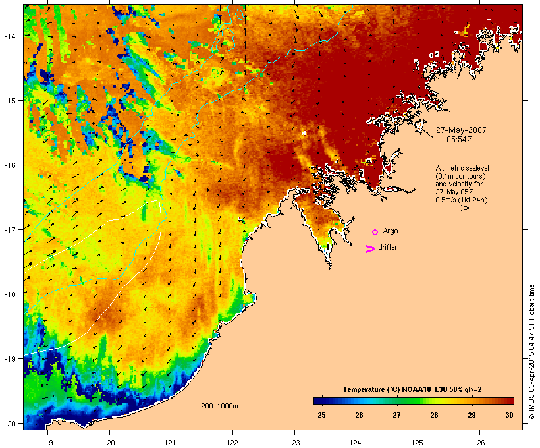Click the magenta drifter arrowhead legend symbol
This screenshot has width=540, height=448.
(x=370, y=249)
